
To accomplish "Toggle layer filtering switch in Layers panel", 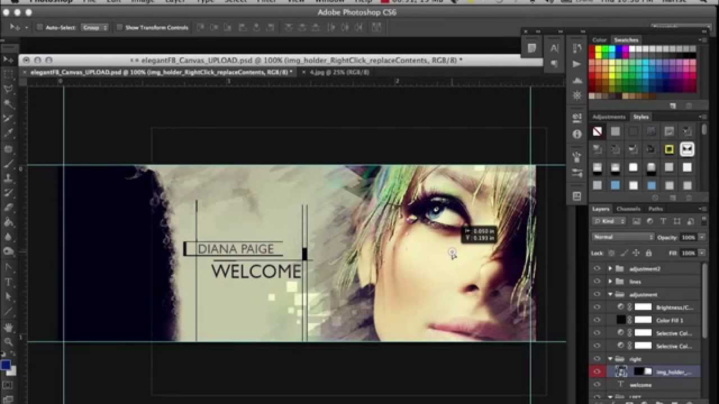I will pyautogui.click(x=703, y=222).
